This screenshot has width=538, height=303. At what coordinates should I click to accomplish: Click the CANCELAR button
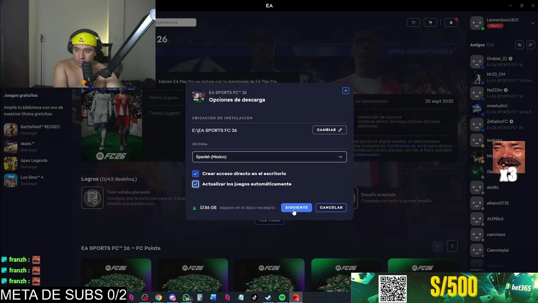coord(331,207)
